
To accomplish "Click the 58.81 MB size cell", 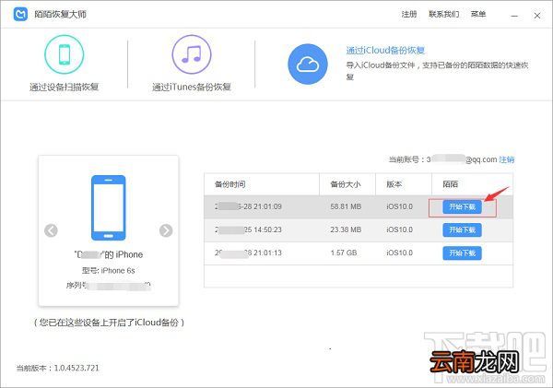I will coord(346,206).
